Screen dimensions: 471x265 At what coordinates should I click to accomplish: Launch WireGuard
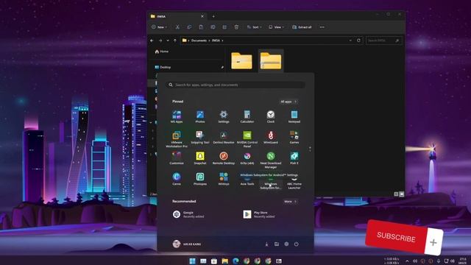tap(271, 138)
